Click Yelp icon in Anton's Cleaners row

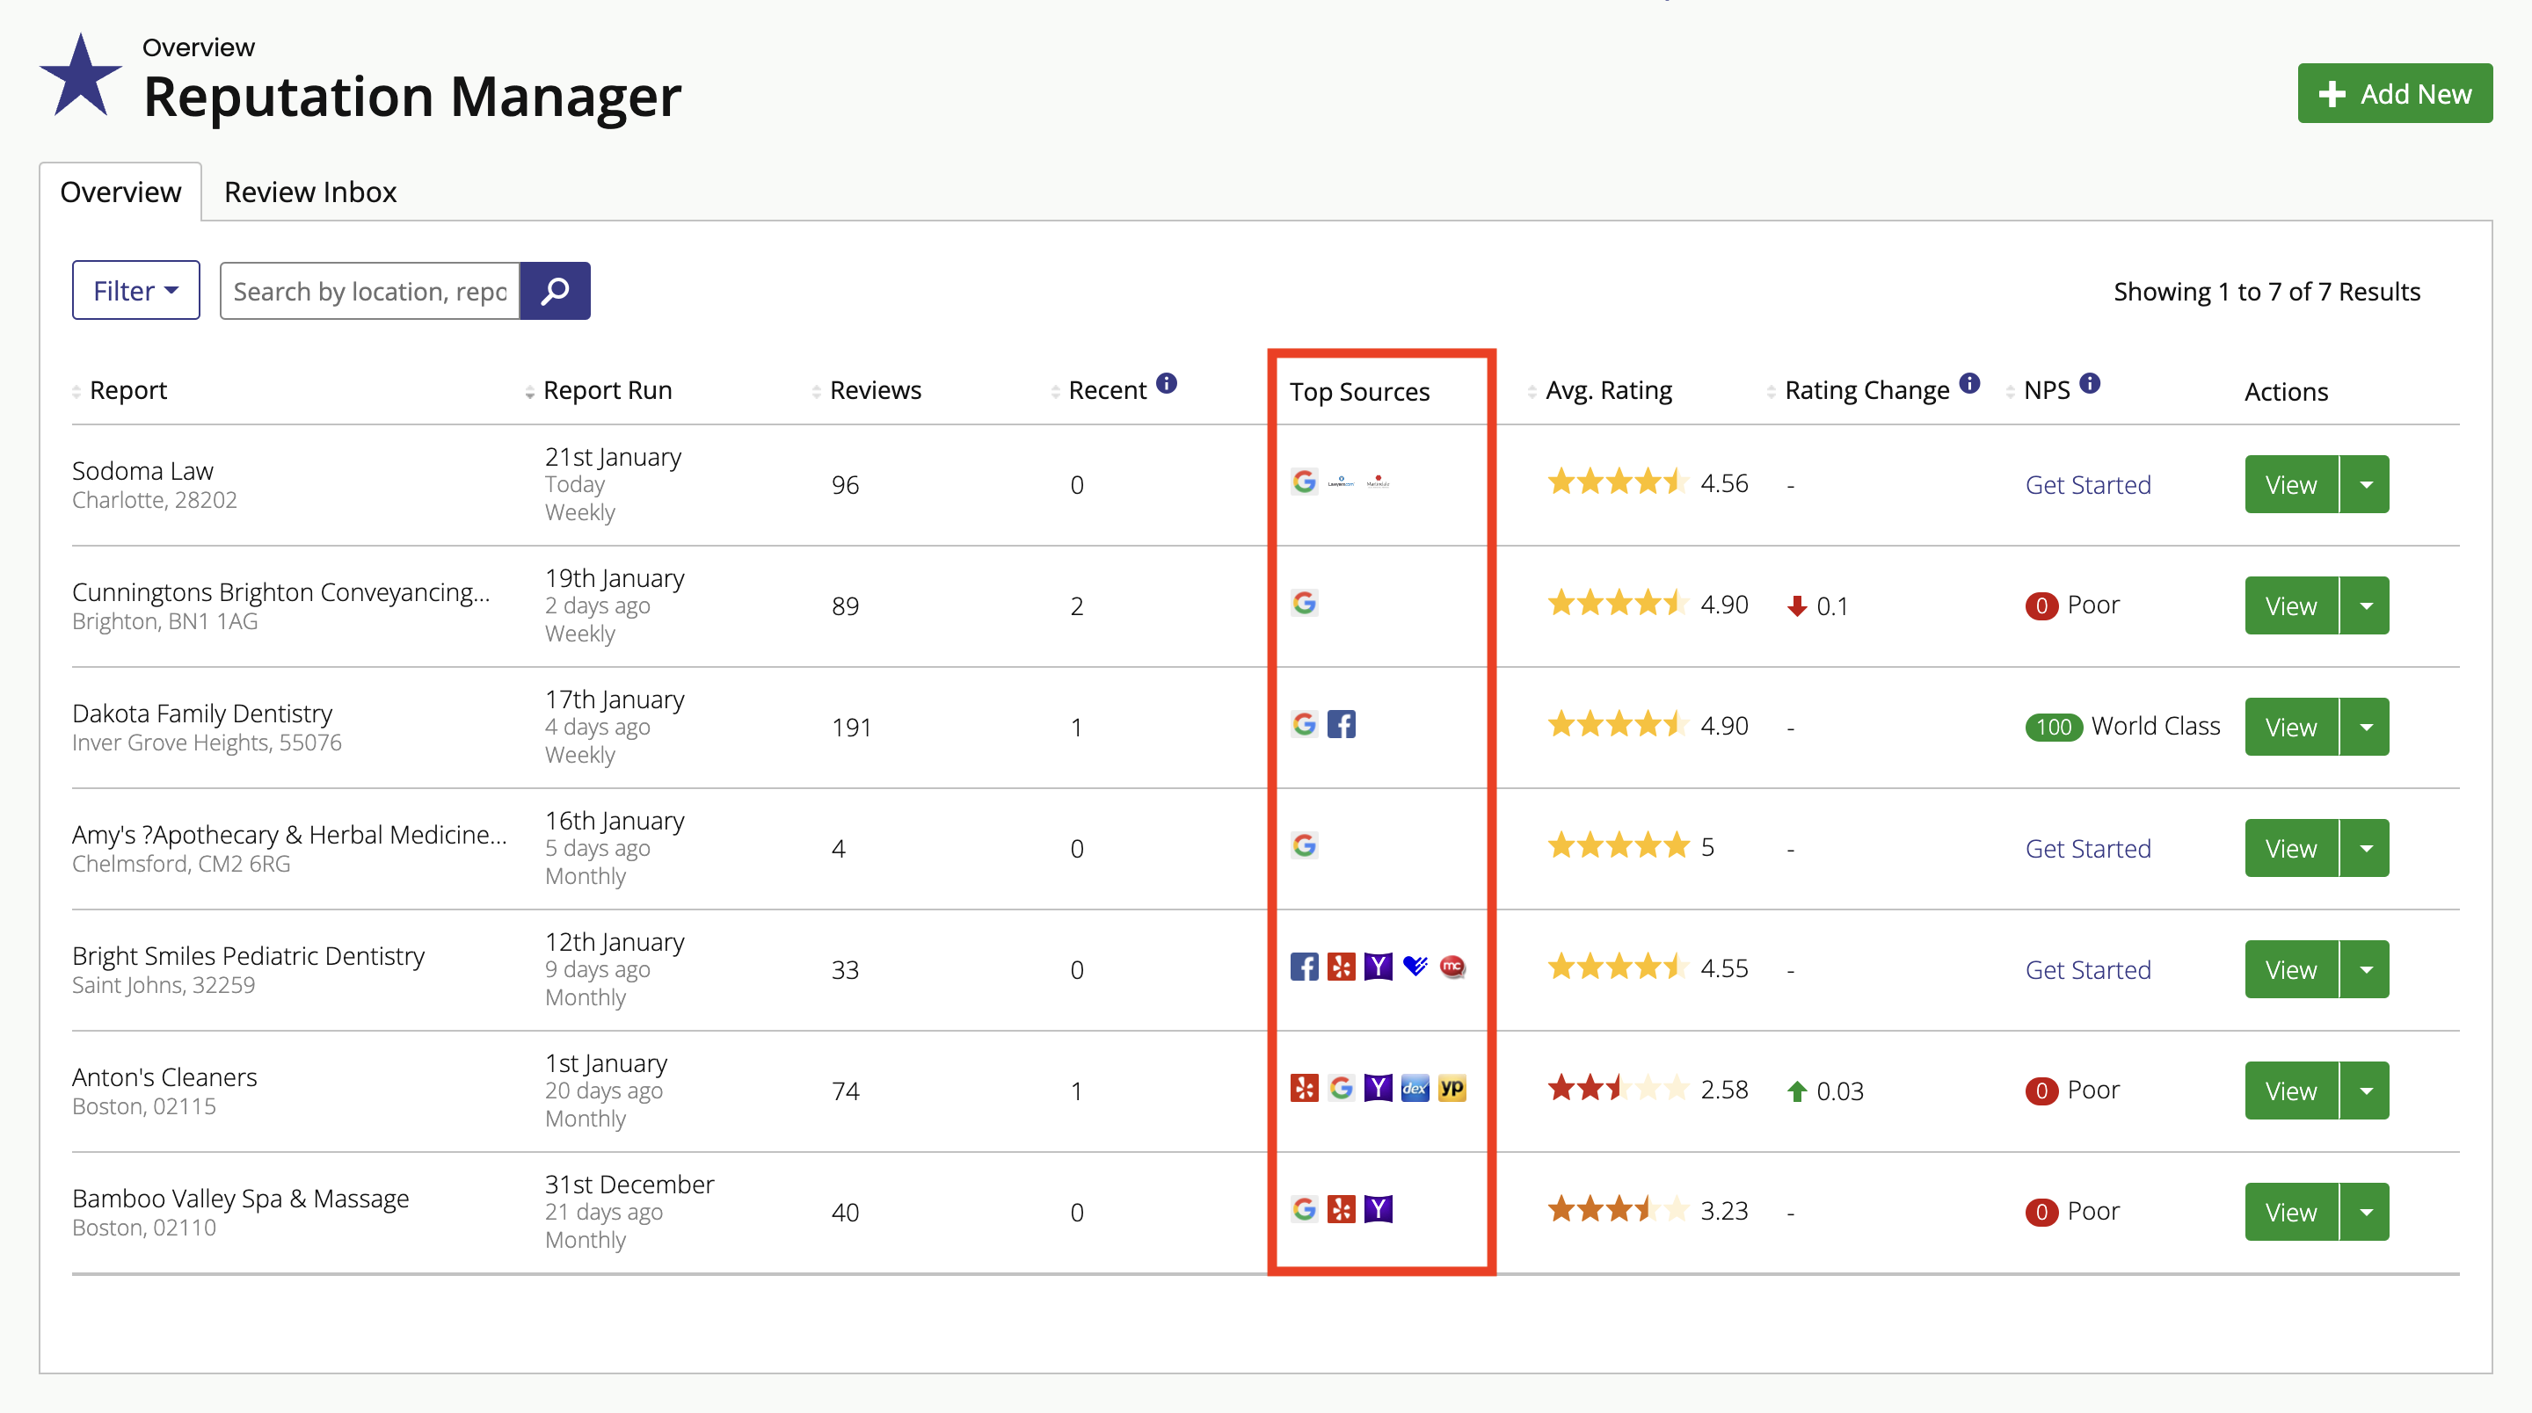click(x=1305, y=1088)
